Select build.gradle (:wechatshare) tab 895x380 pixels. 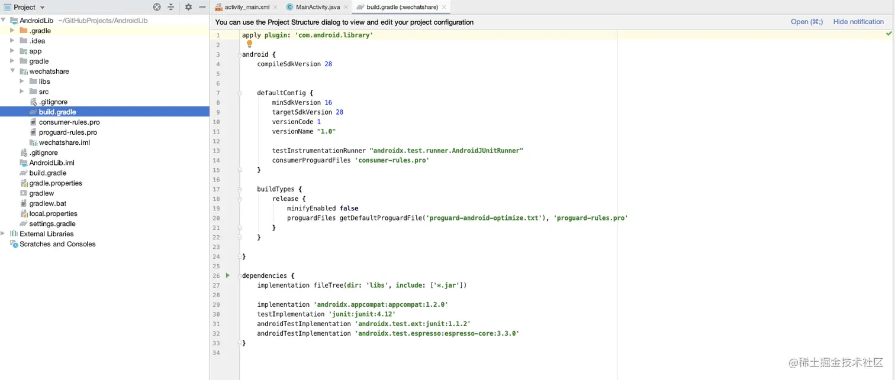click(403, 7)
